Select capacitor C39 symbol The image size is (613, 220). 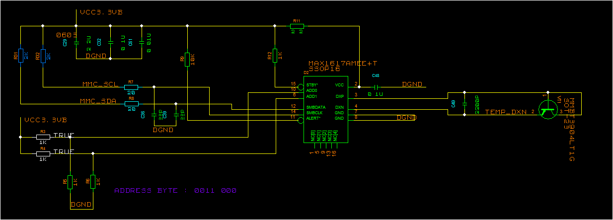[x=176, y=115]
